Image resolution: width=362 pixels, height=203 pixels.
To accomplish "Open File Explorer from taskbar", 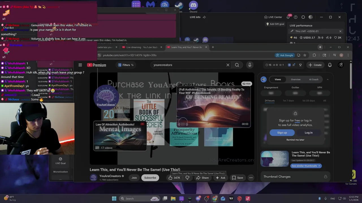I will [173, 198].
